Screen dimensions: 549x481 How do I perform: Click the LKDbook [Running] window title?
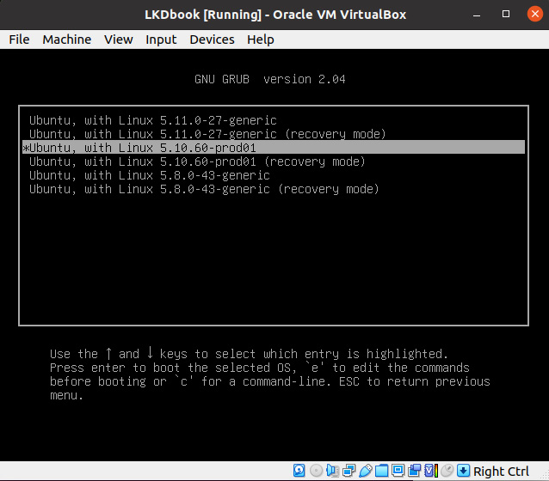pos(275,15)
